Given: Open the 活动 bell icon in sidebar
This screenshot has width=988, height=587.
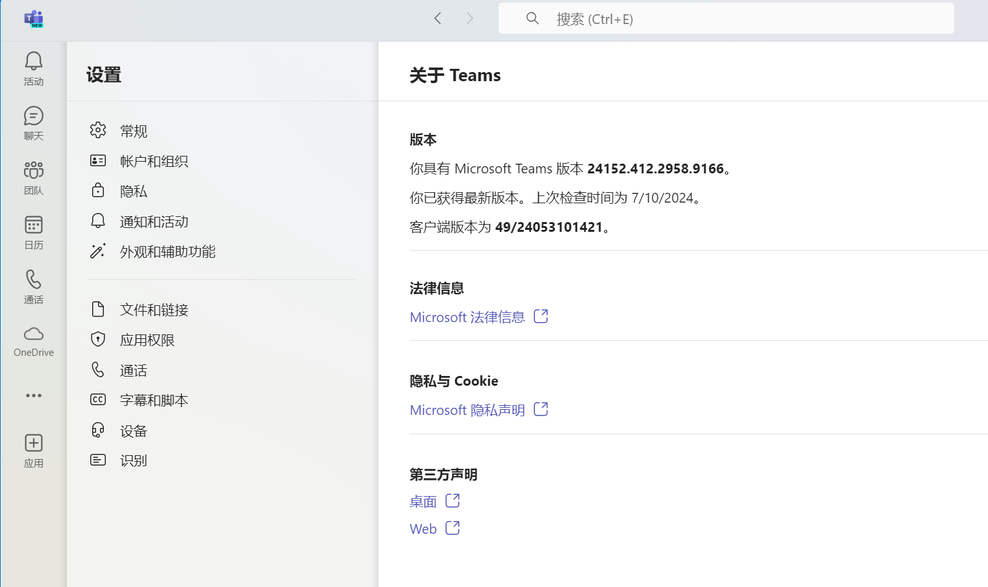Looking at the screenshot, I should (x=34, y=61).
